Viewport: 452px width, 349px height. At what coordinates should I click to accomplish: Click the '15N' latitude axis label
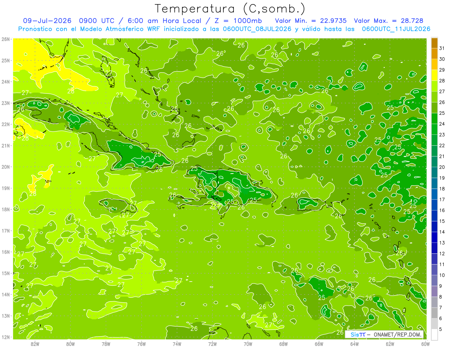pyautogui.click(x=6, y=273)
